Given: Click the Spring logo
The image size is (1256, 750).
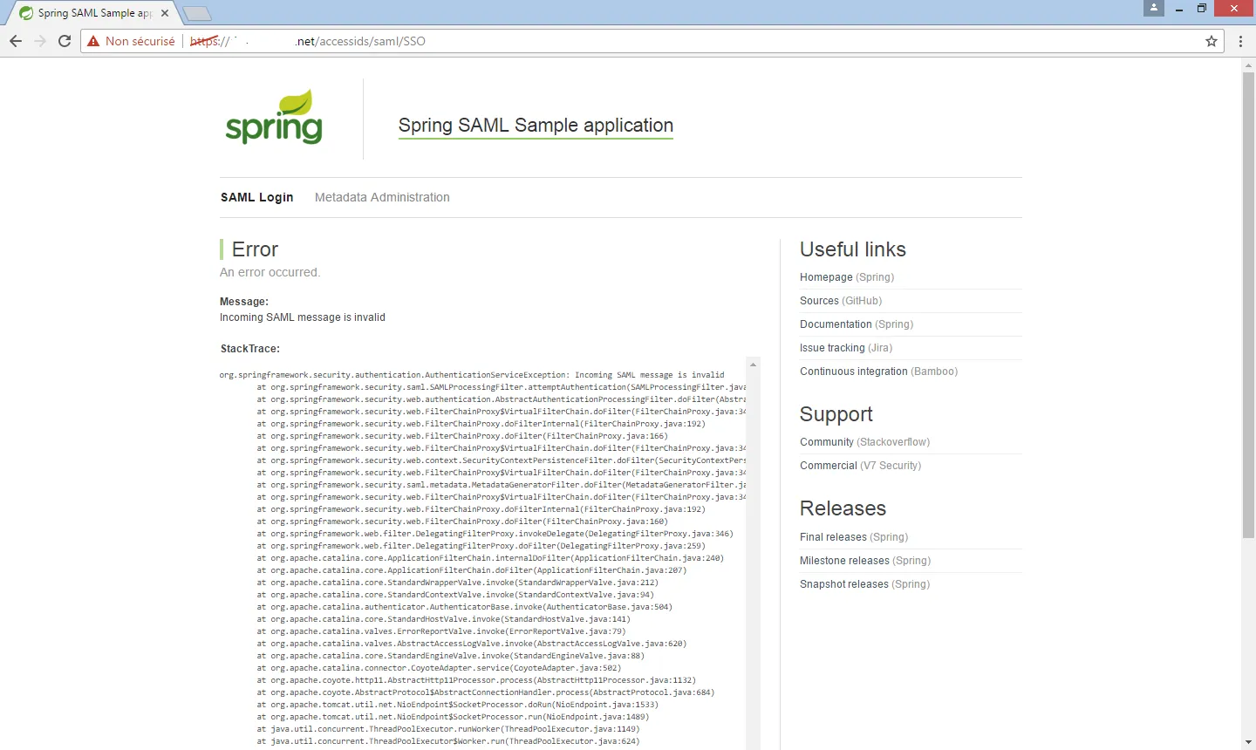Looking at the screenshot, I should pos(274,117).
